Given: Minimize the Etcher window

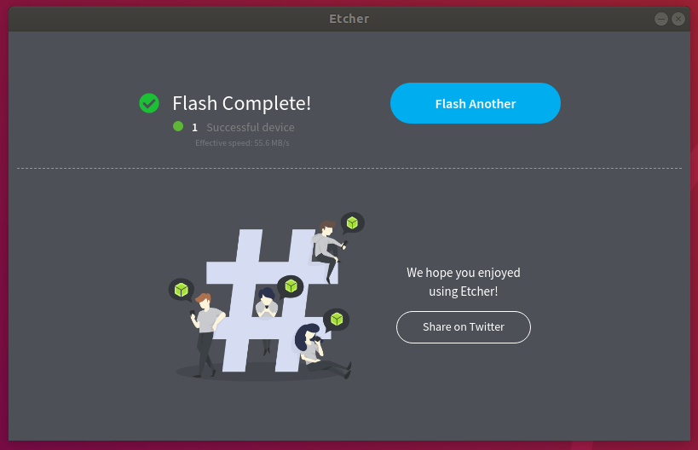Looking at the screenshot, I should pyautogui.click(x=661, y=19).
